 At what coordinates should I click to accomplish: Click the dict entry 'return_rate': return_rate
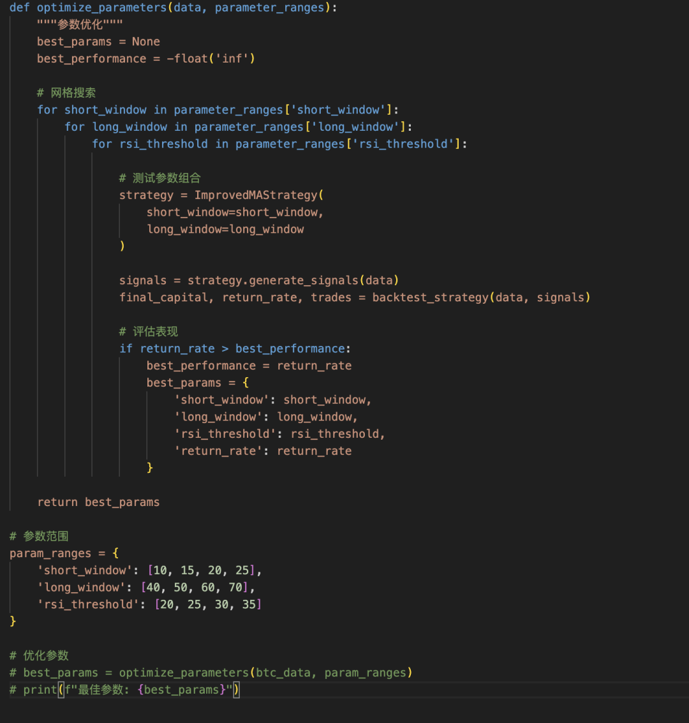(263, 451)
